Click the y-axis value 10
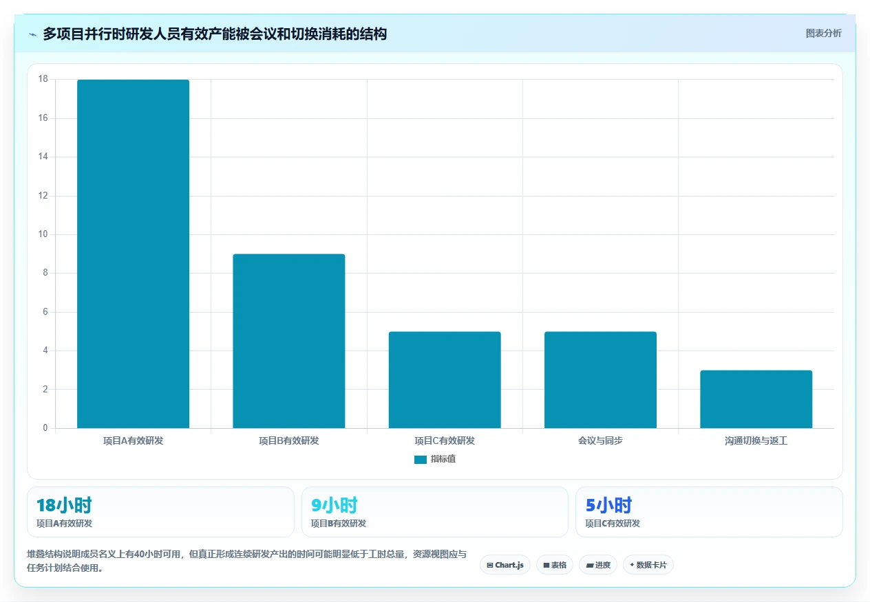The image size is (870, 602). 43,234
